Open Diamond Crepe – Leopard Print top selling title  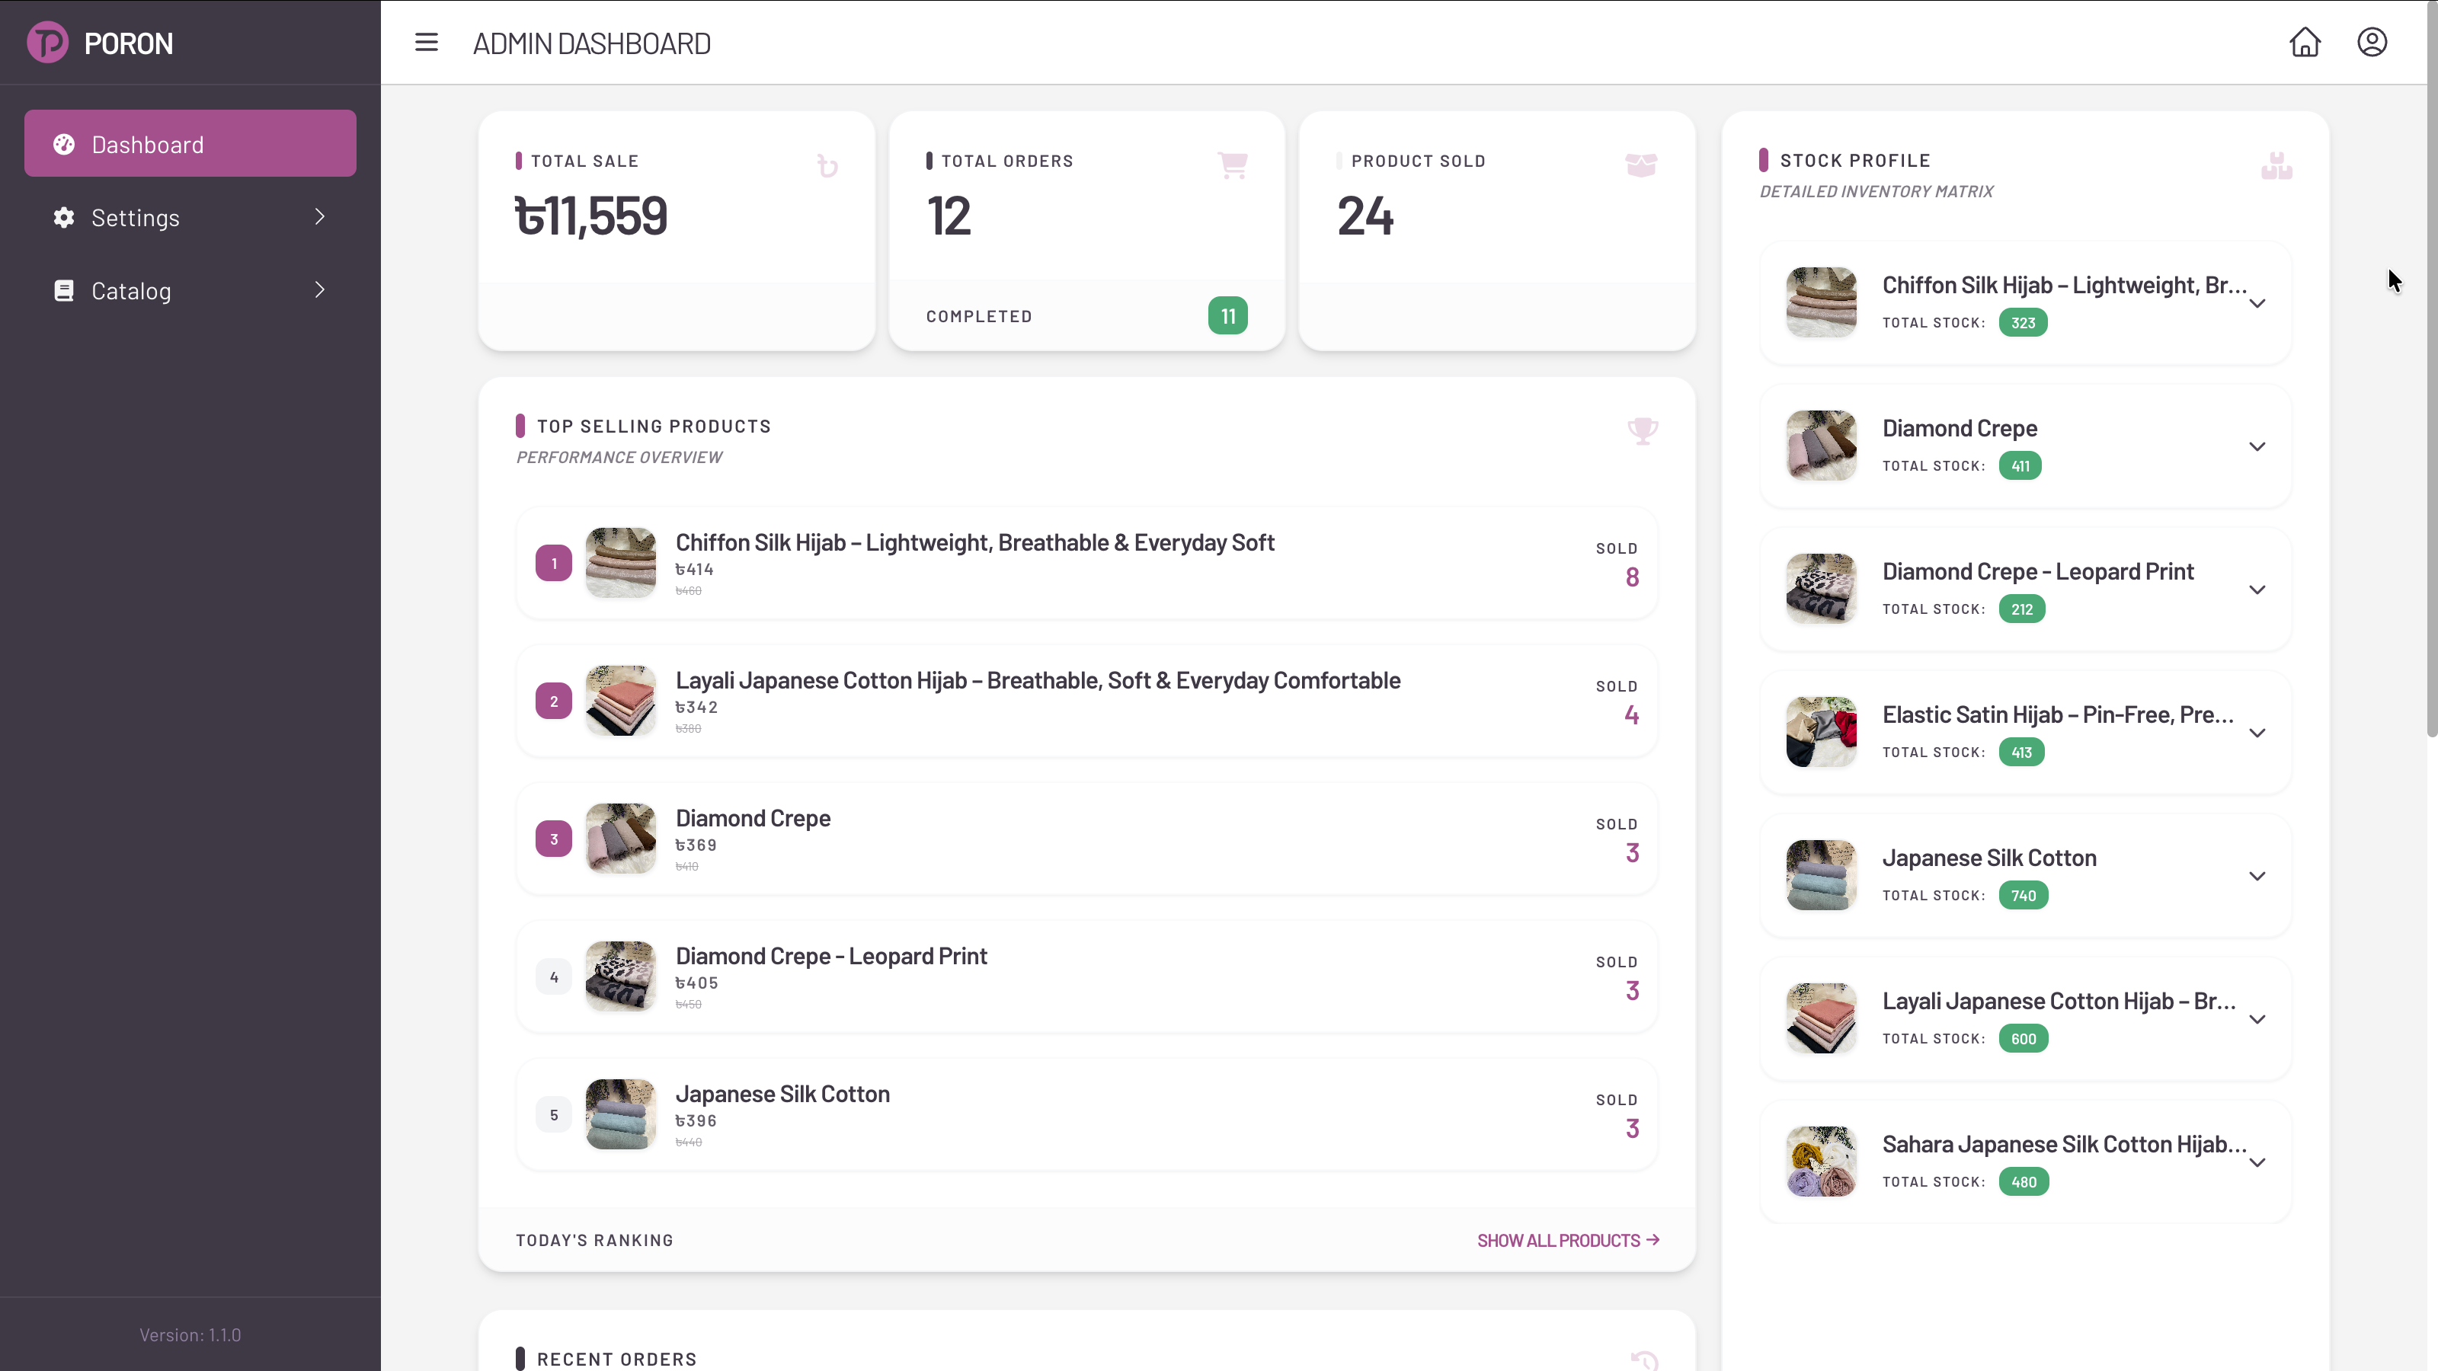coord(831,956)
